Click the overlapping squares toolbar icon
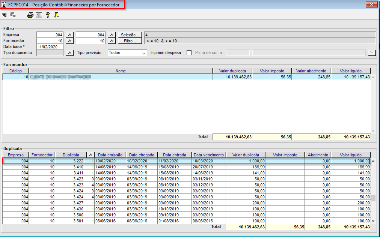Image resolution: width=380 pixels, height=237 pixels. (x=13, y=15)
